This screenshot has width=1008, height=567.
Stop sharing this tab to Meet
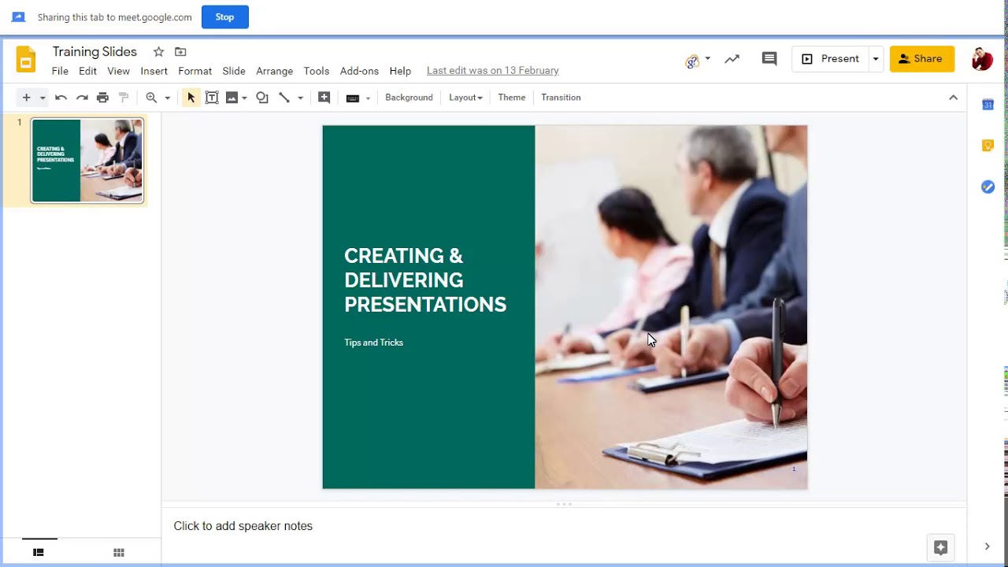[x=224, y=17]
